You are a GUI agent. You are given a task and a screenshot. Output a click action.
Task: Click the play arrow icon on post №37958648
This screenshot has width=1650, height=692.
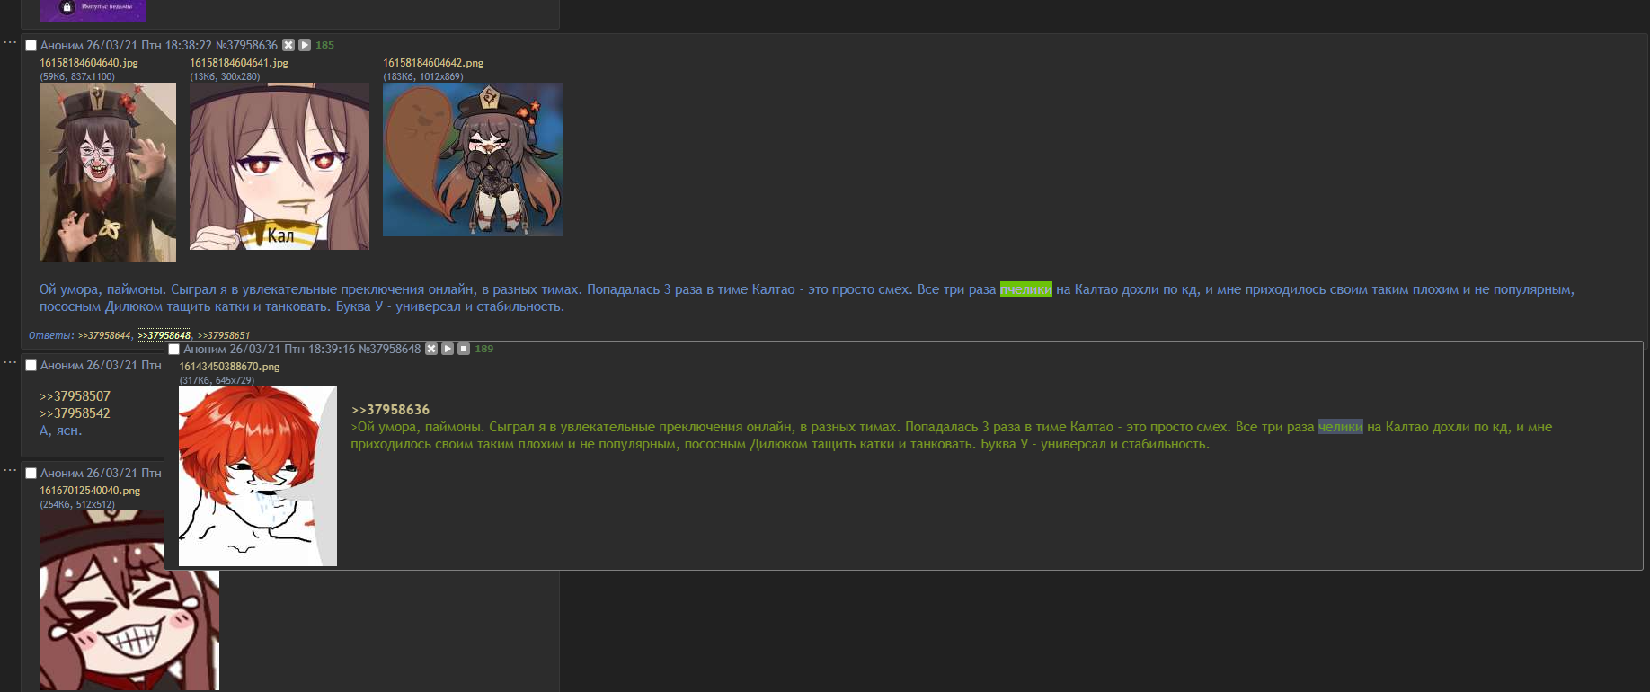pos(448,349)
